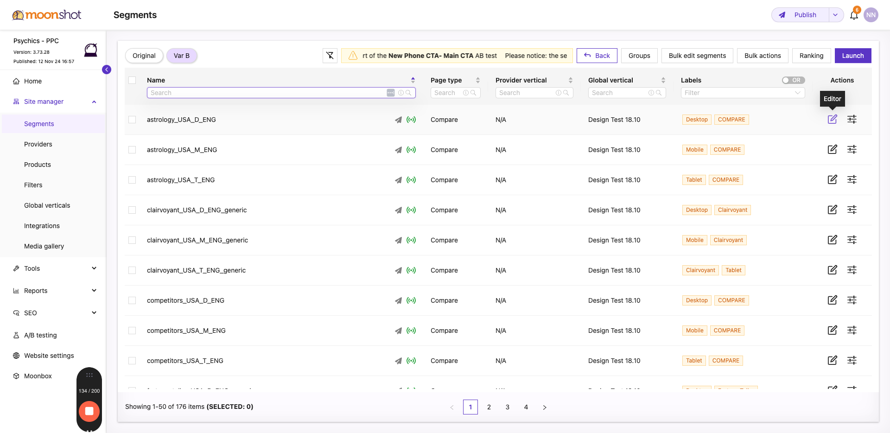Open settings sliders for astrology_USA_T_ENG
Image resolution: width=890 pixels, height=433 pixels.
852,179
